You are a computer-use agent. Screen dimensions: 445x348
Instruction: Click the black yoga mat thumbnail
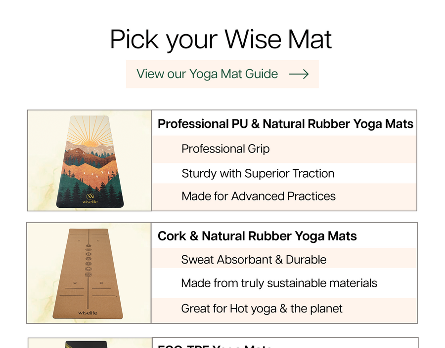click(89, 344)
